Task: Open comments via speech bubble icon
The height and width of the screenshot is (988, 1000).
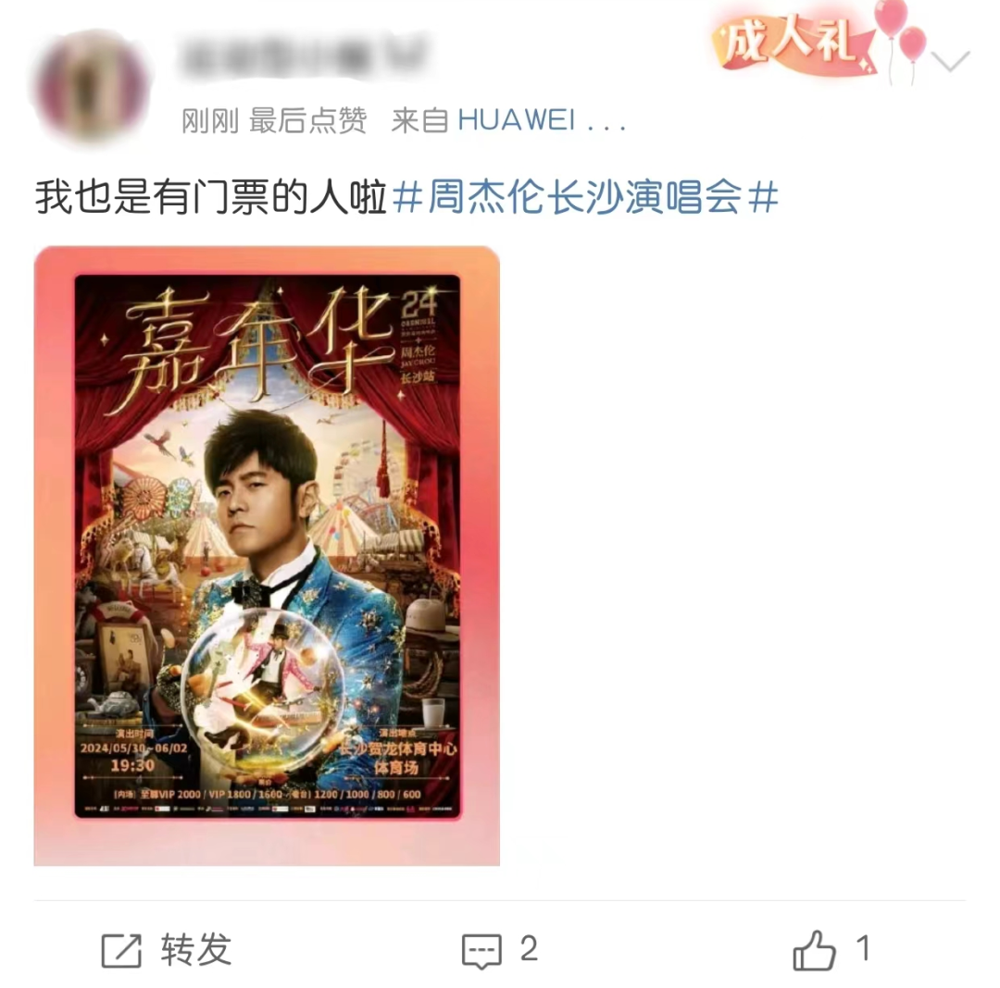Action: pyautogui.click(x=481, y=951)
